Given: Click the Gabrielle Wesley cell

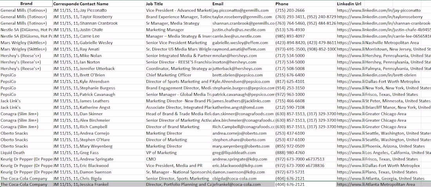Looking at the screenshot, I should pyautogui.click(x=112, y=43).
